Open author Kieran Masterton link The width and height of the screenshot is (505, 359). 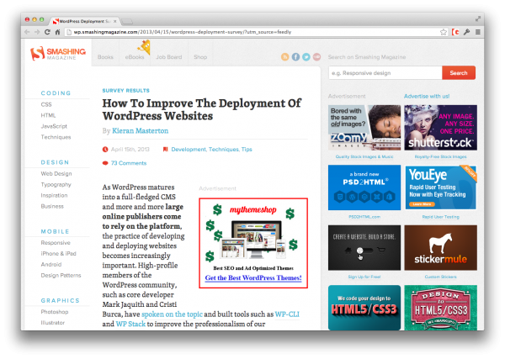pyautogui.click(x=140, y=131)
